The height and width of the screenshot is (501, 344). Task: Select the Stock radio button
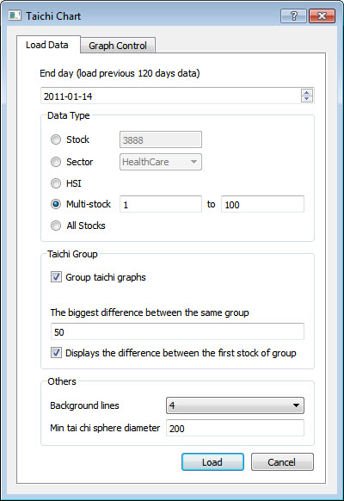(x=56, y=139)
